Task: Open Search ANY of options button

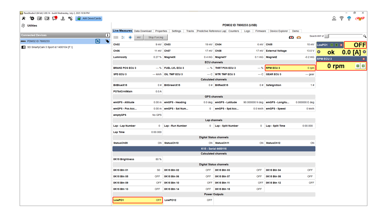Action: 326,36
